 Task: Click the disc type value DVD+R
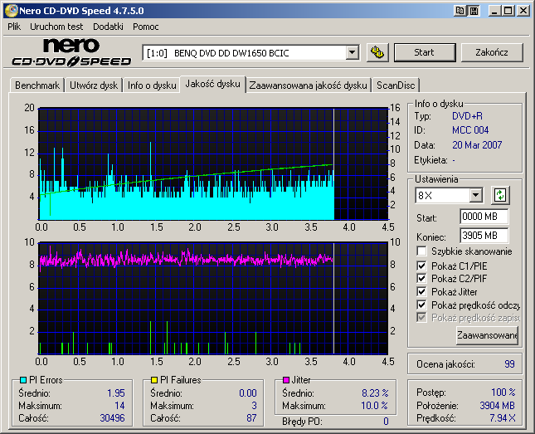click(467, 116)
